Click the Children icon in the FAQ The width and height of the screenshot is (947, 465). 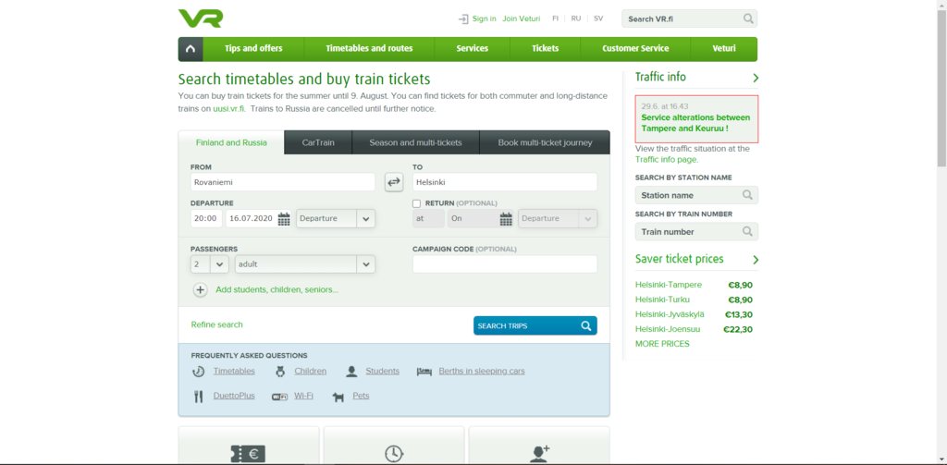(279, 372)
